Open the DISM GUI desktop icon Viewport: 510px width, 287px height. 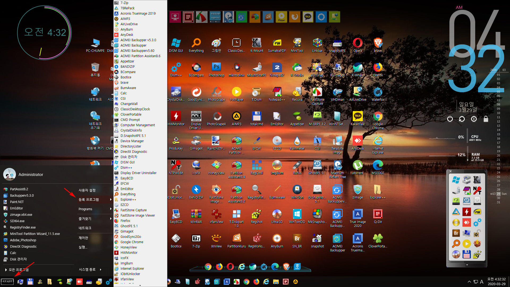coord(176,45)
